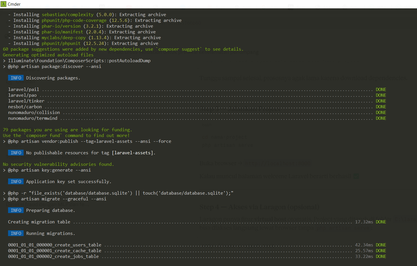Viewport: 417px width, 266px height.
Task: Click 'composer fund' command hint line
Action: pyautogui.click(x=66, y=136)
